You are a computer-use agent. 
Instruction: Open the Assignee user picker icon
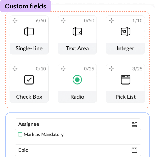[x=134, y=124]
